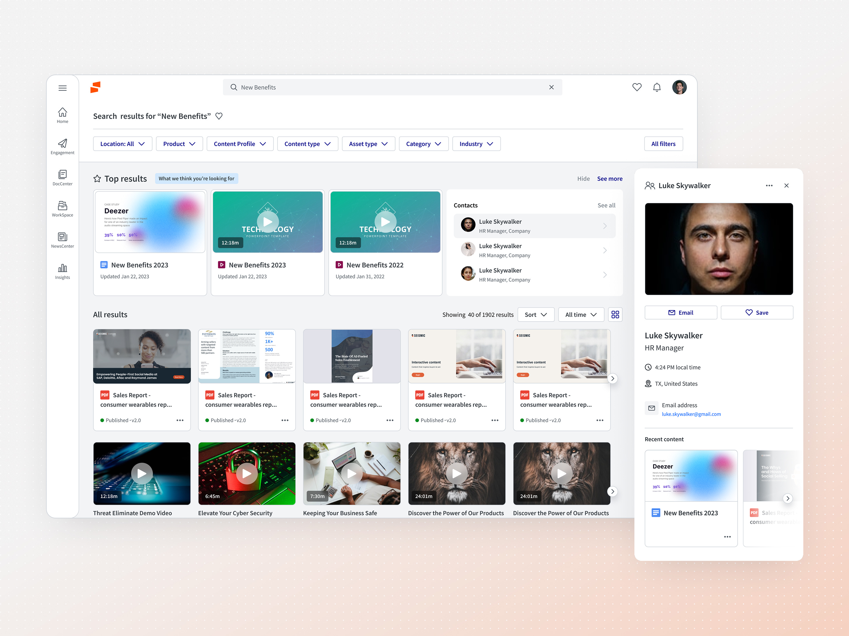The width and height of the screenshot is (849, 636).
Task: Expand the All time date filter
Action: click(x=581, y=314)
